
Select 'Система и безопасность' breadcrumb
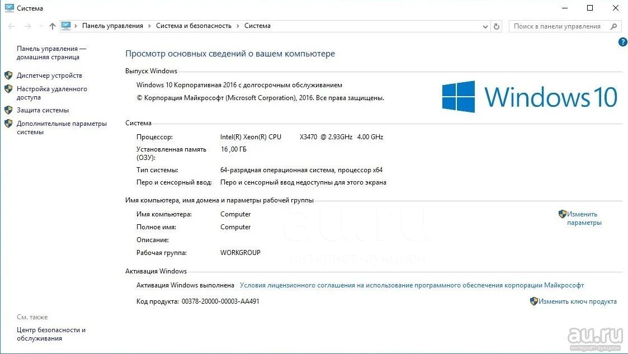(x=194, y=26)
